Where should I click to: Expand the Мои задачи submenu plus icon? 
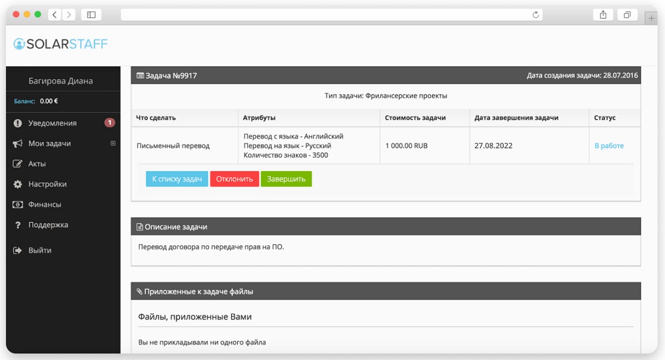pos(113,143)
